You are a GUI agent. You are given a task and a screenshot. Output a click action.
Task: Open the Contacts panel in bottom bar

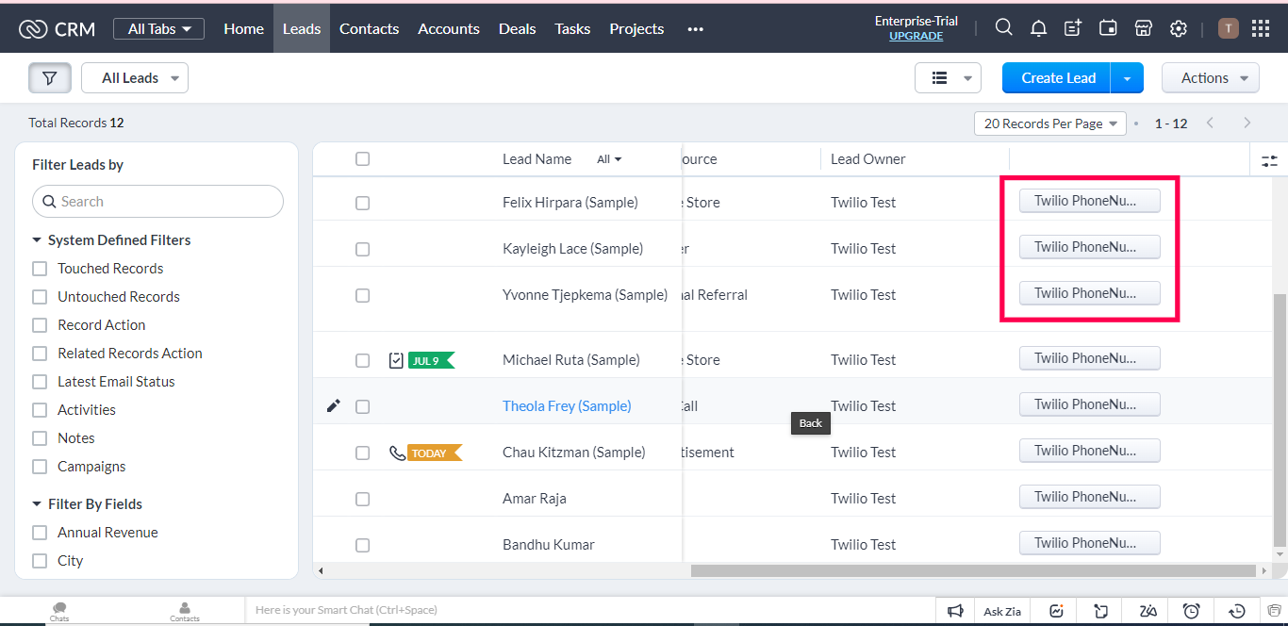point(185,611)
